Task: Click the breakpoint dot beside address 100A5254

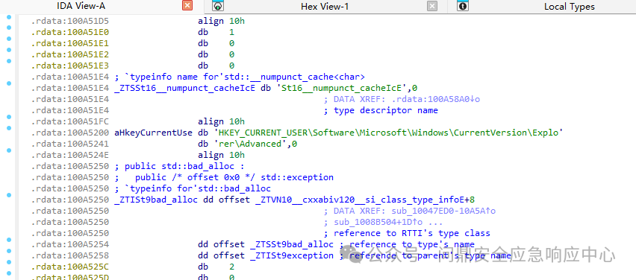Action: pyautogui.click(x=9, y=240)
